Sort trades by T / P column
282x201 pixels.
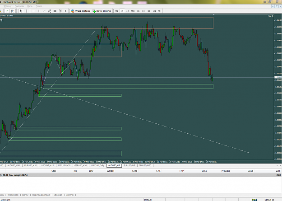(181, 171)
